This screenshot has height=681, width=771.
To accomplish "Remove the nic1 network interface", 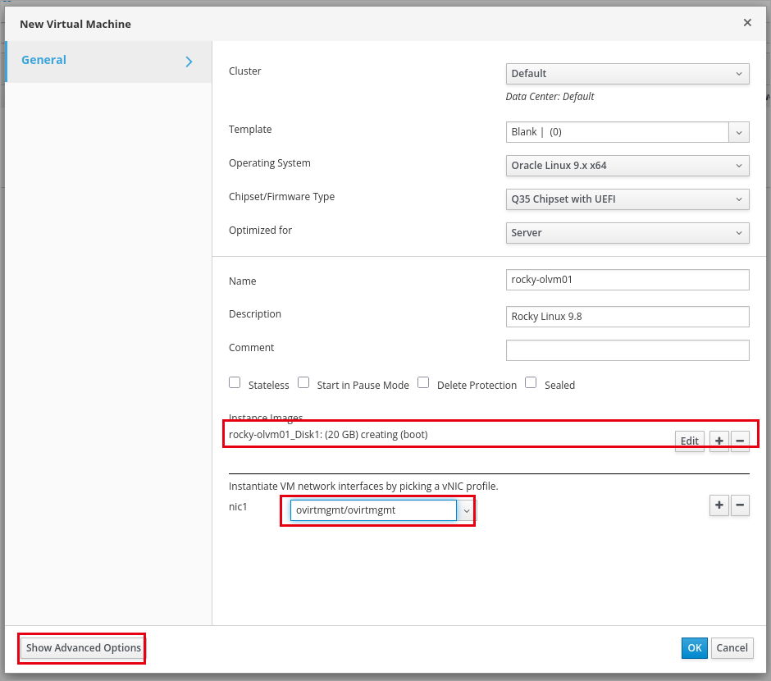I will point(740,505).
